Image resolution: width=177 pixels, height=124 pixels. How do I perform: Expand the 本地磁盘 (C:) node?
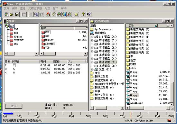coord(92,40)
